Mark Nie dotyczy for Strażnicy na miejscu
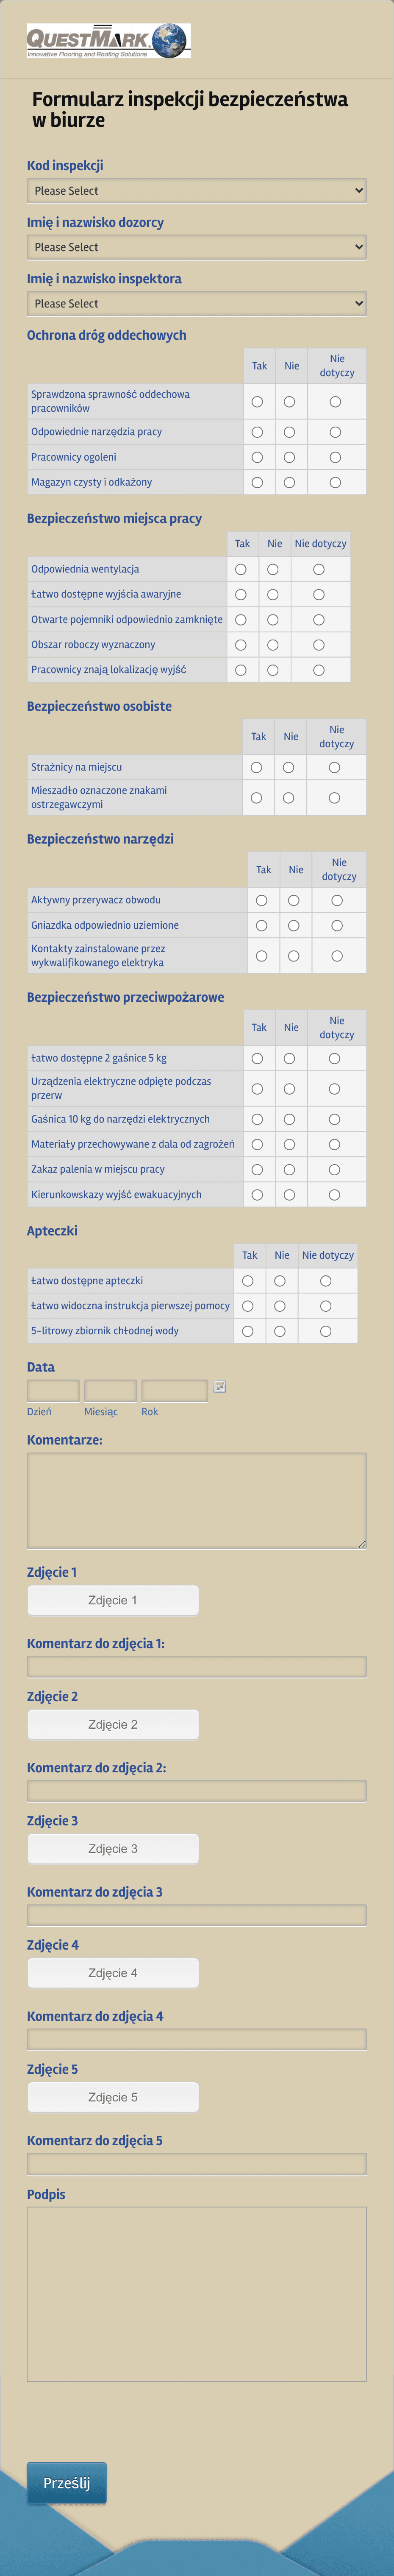 pos(334,767)
